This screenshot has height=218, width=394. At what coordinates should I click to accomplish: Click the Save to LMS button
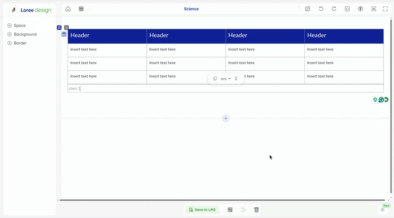[202, 210]
